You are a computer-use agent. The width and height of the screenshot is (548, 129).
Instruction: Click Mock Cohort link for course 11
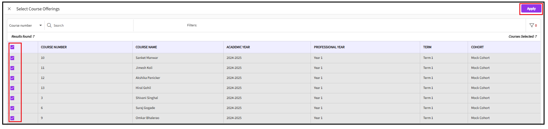click(x=480, y=68)
